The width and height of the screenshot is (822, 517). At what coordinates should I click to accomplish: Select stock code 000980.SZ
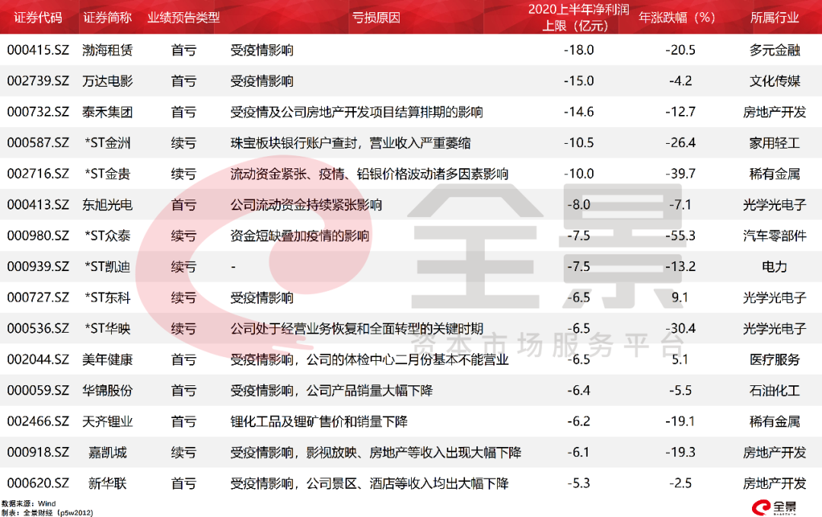pyautogui.click(x=38, y=236)
